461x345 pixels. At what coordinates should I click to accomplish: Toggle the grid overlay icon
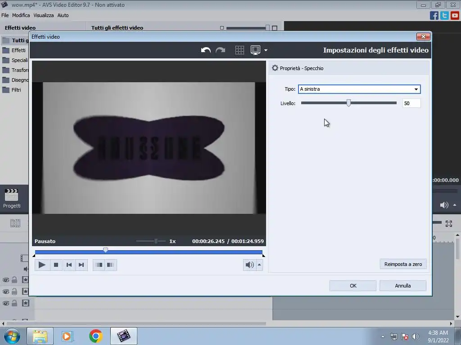click(x=240, y=50)
